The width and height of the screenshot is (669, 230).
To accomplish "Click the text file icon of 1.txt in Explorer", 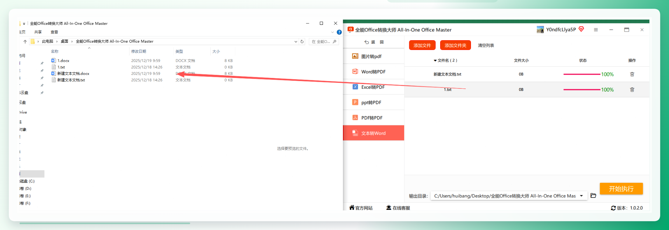I will (x=54, y=67).
